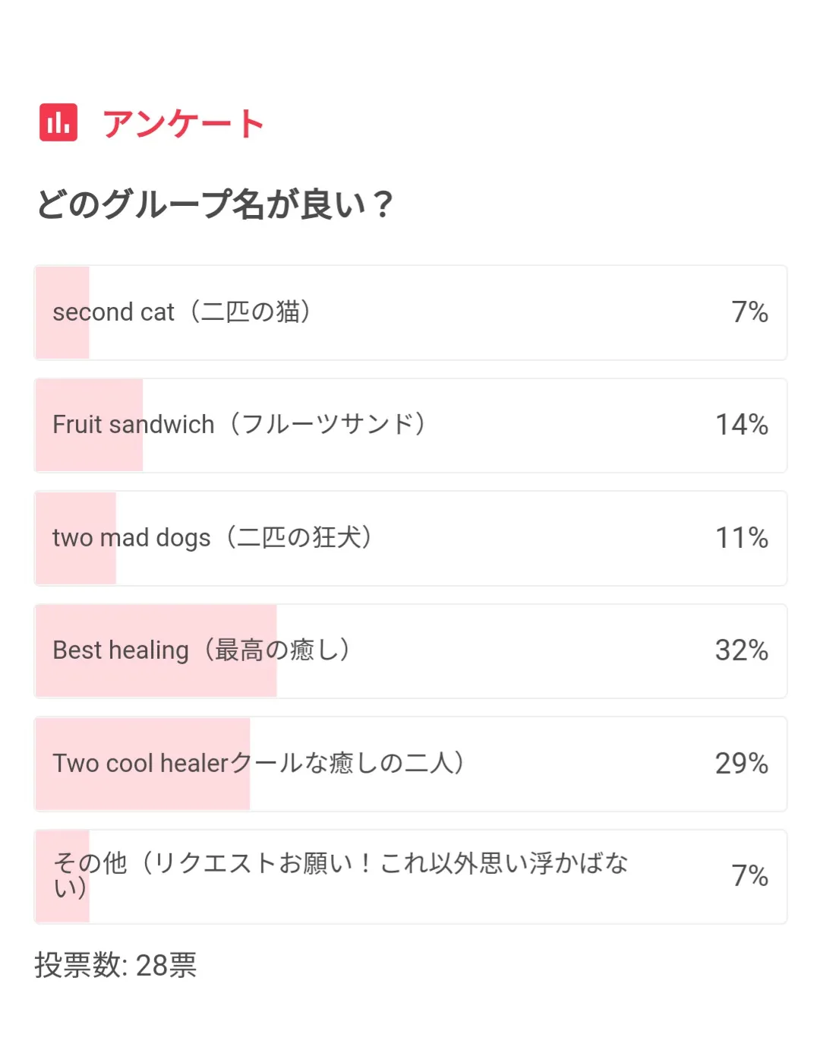Viewport: 820px width, 1038px height.
Task: Click the pink progress fill of two mad dogs
Action: (x=76, y=567)
